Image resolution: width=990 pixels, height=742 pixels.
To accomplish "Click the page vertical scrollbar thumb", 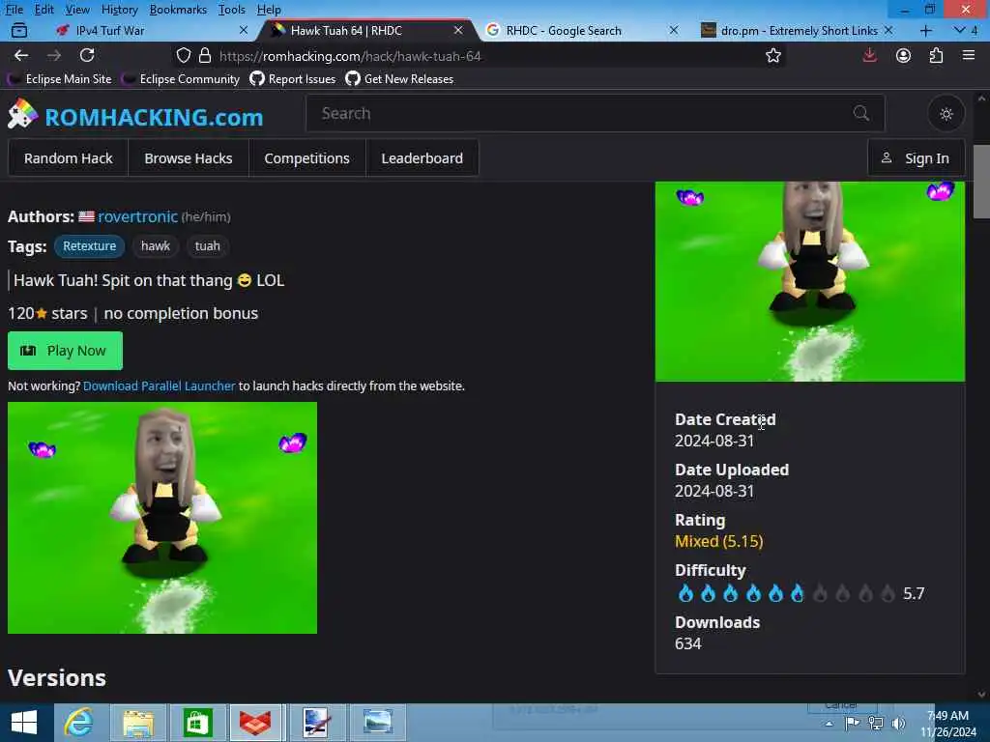I will pyautogui.click(x=981, y=182).
